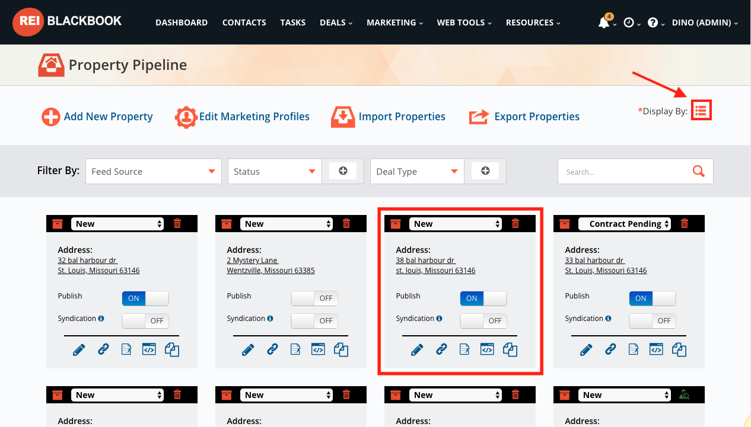The height and width of the screenshot is (427, 751).
Task: Enable Syndication for 32 bal harbour dr
Action: point(145,321)
